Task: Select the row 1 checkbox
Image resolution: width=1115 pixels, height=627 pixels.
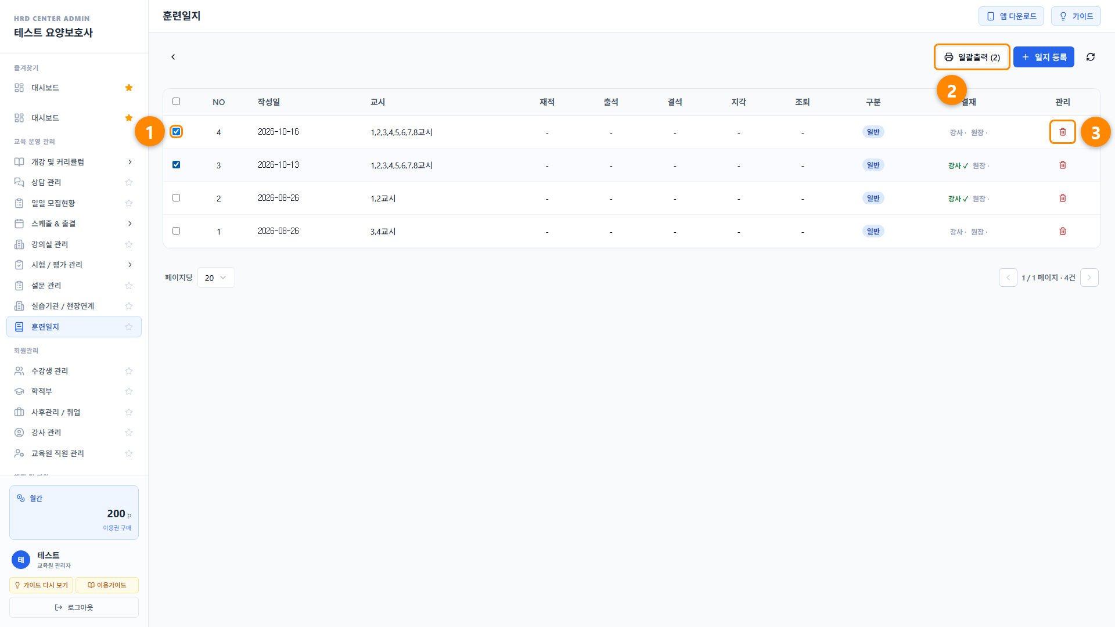Action: (x=176, y=231)
